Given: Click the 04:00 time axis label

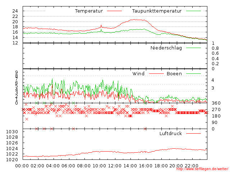Looking at the screenshot, I should pos(53,166).
